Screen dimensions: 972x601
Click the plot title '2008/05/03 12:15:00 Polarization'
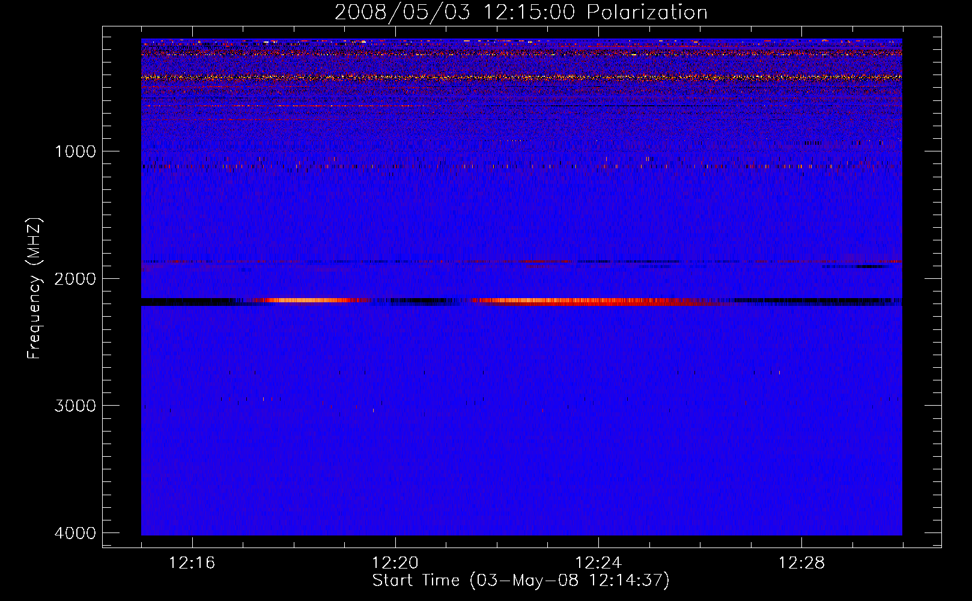[x=521, y=12]
